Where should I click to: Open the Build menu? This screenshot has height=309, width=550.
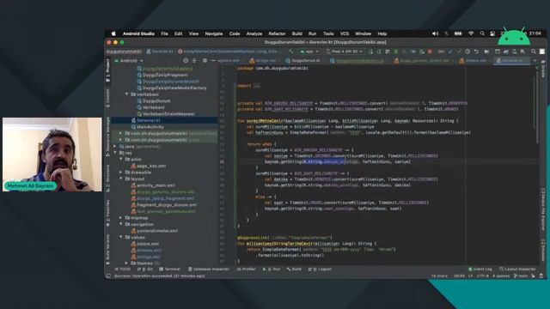(297, 33)
